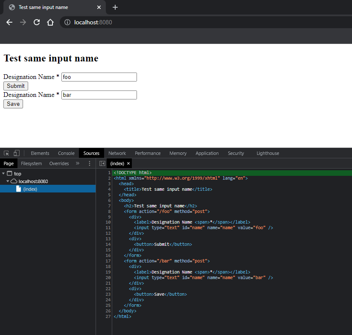The image size is (352, 335).
Task: Open the Filesystem navigator tab
Action: pyautogui.click(x=32, y=163)
